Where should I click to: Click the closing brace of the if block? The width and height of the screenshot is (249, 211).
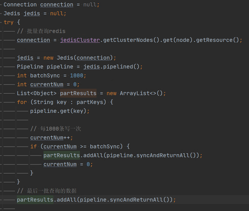pos(32,173)
